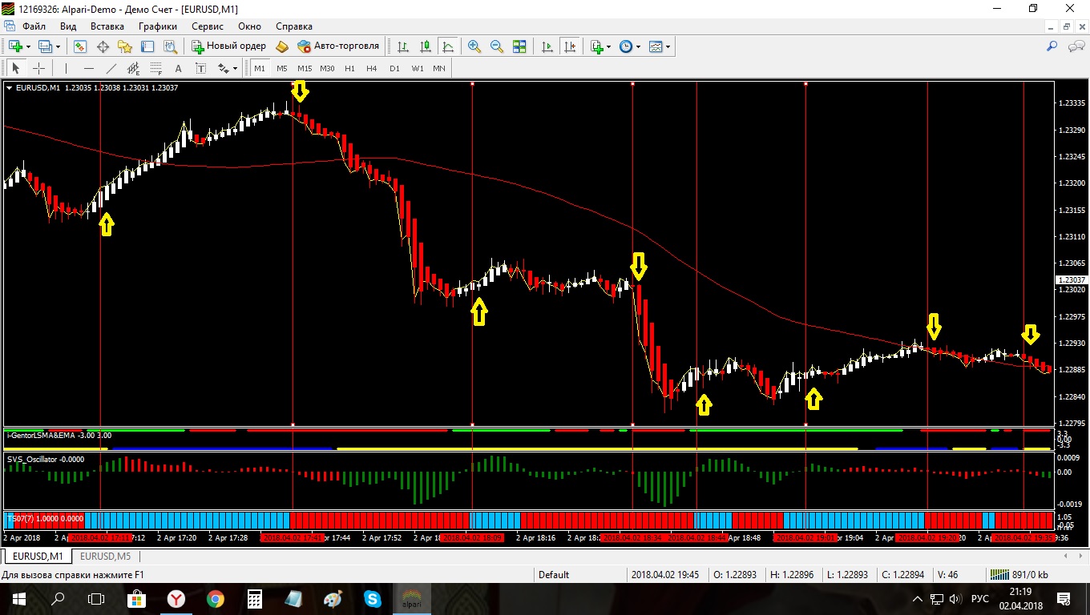1090x615 pixels.
Task: Open the Вставка menu
Action: pyautogui.click(x=107, y=26)
